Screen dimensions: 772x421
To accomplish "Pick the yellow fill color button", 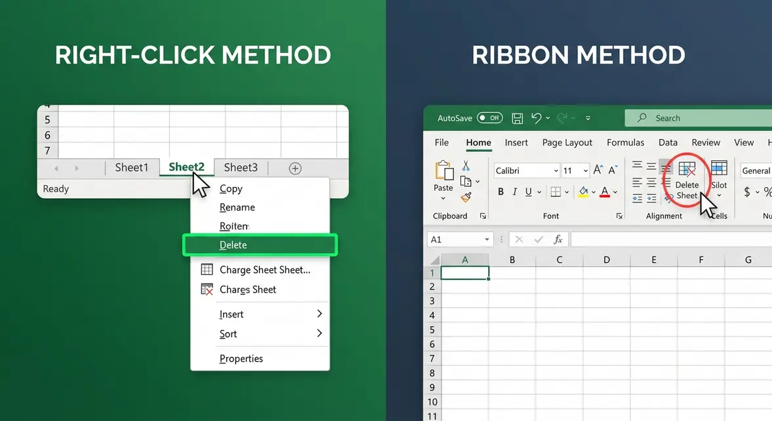I will pos(584,192).
